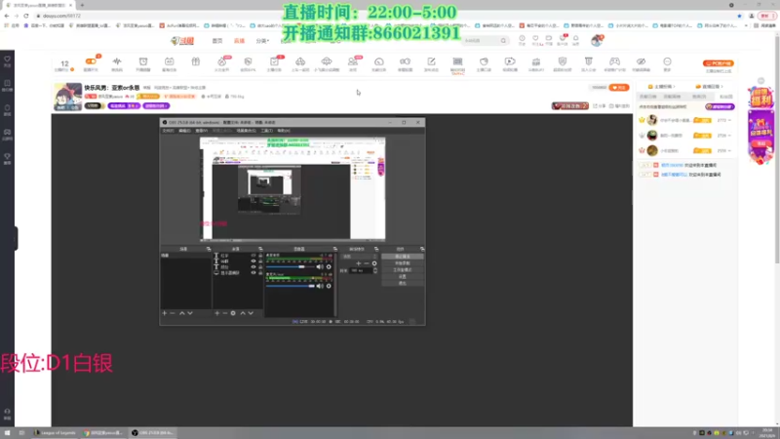The image size is (780, 439).
Task: Undock the OBS Mixer panel via float icon
Action: (334, 249)
